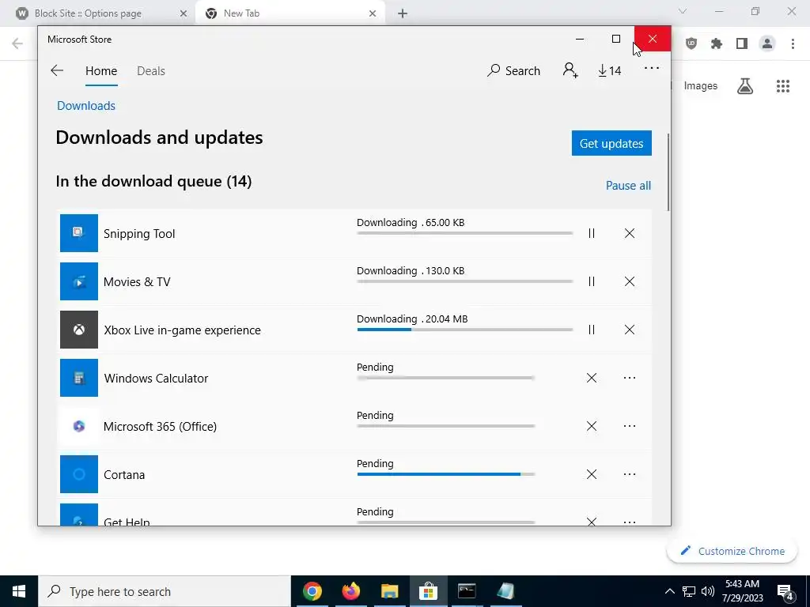Open the Chrome Extensions puzzle icon
This screenshot has width=810, height=607.
717,43
